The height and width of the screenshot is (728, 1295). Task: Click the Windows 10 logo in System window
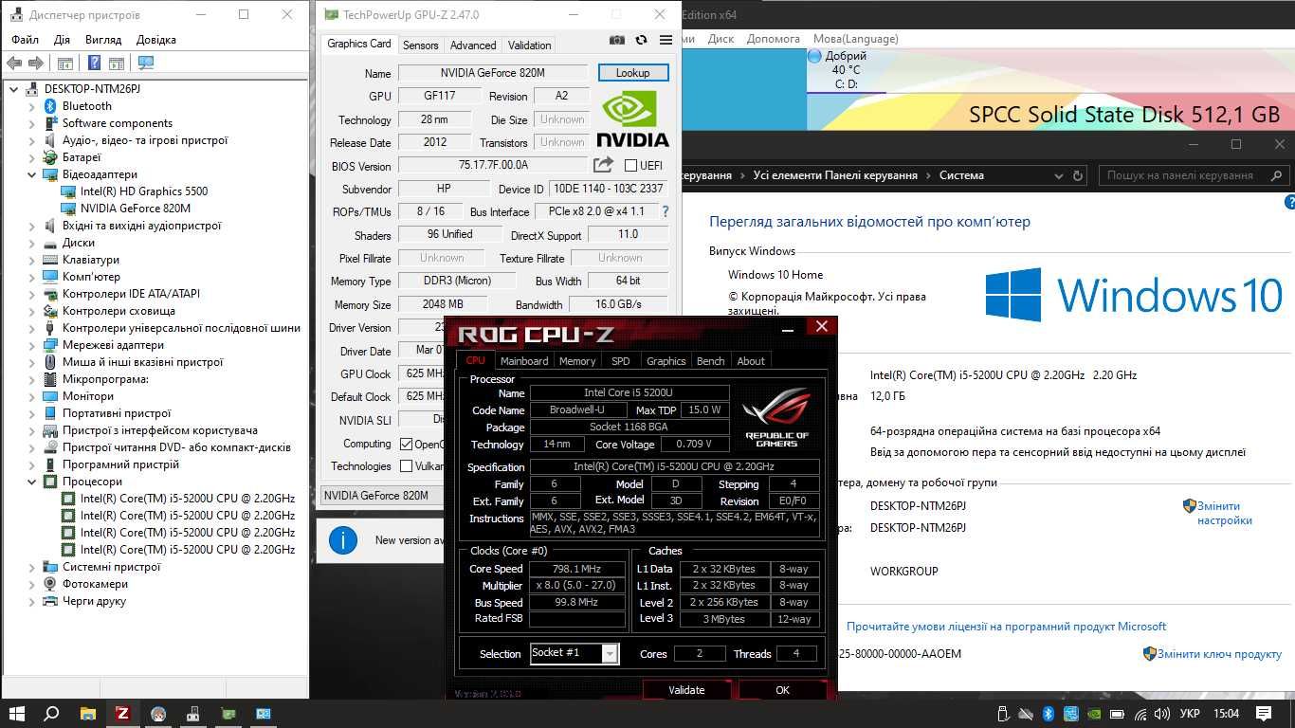click(x=1133, y=294)
